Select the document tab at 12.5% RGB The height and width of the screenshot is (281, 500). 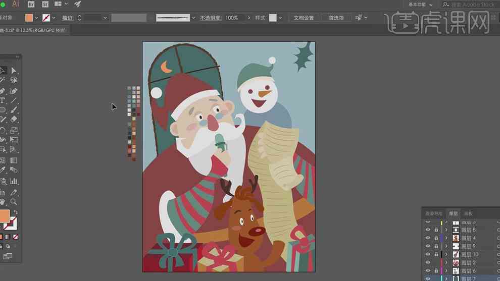(33, 30)
